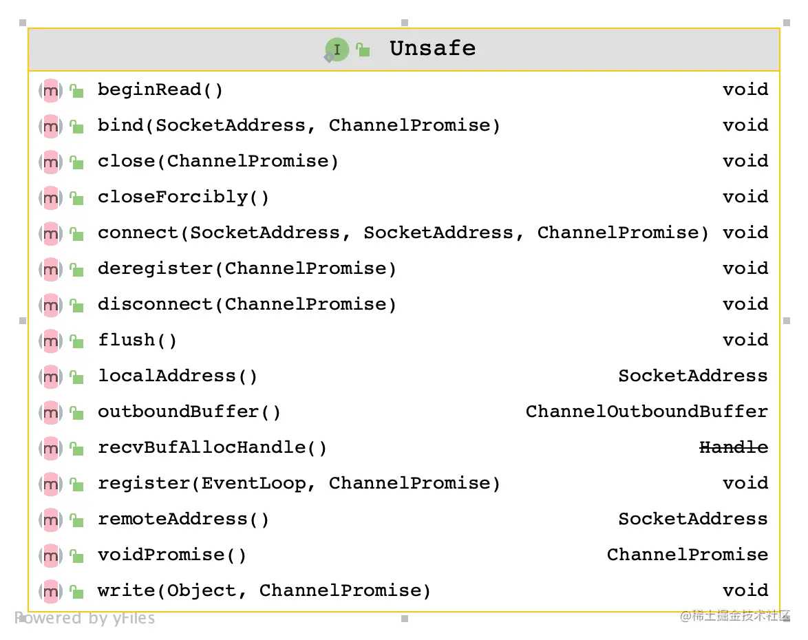Click the public lock icon beside write(Object, ChannelPromise)
This screenshot has width=808, height=640.
[x=76, y=591]
